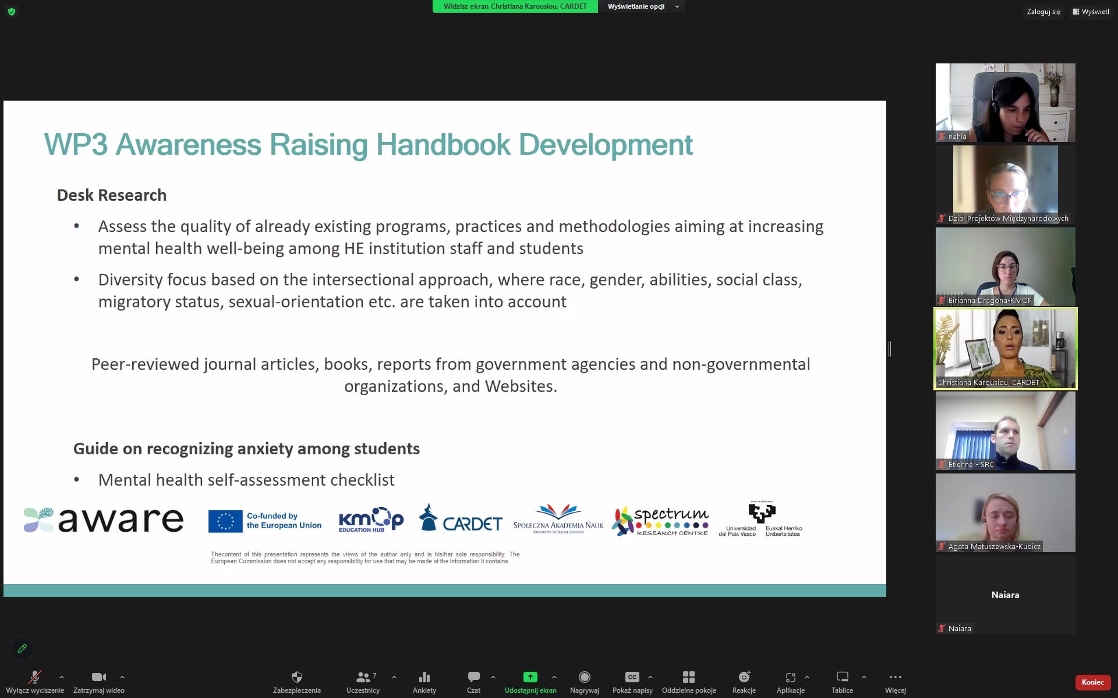
Task: Click muted mic icon on Agata tile
Action: point(942,546)
